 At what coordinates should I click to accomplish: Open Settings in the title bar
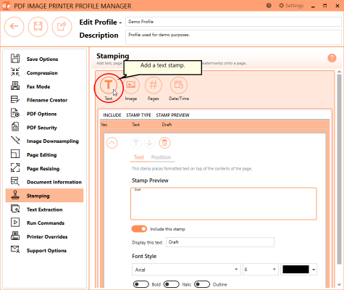pos(291,6)
